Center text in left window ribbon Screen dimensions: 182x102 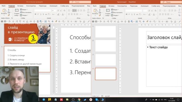click(72, 14)
